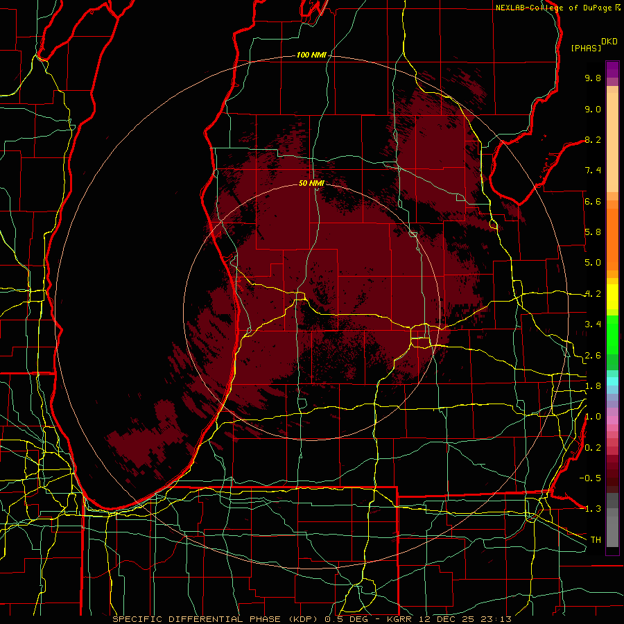Select the DKD product label

(609, 42)
